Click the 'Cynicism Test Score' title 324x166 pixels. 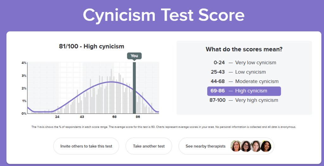pyautogui.click(x=164, y=16)
